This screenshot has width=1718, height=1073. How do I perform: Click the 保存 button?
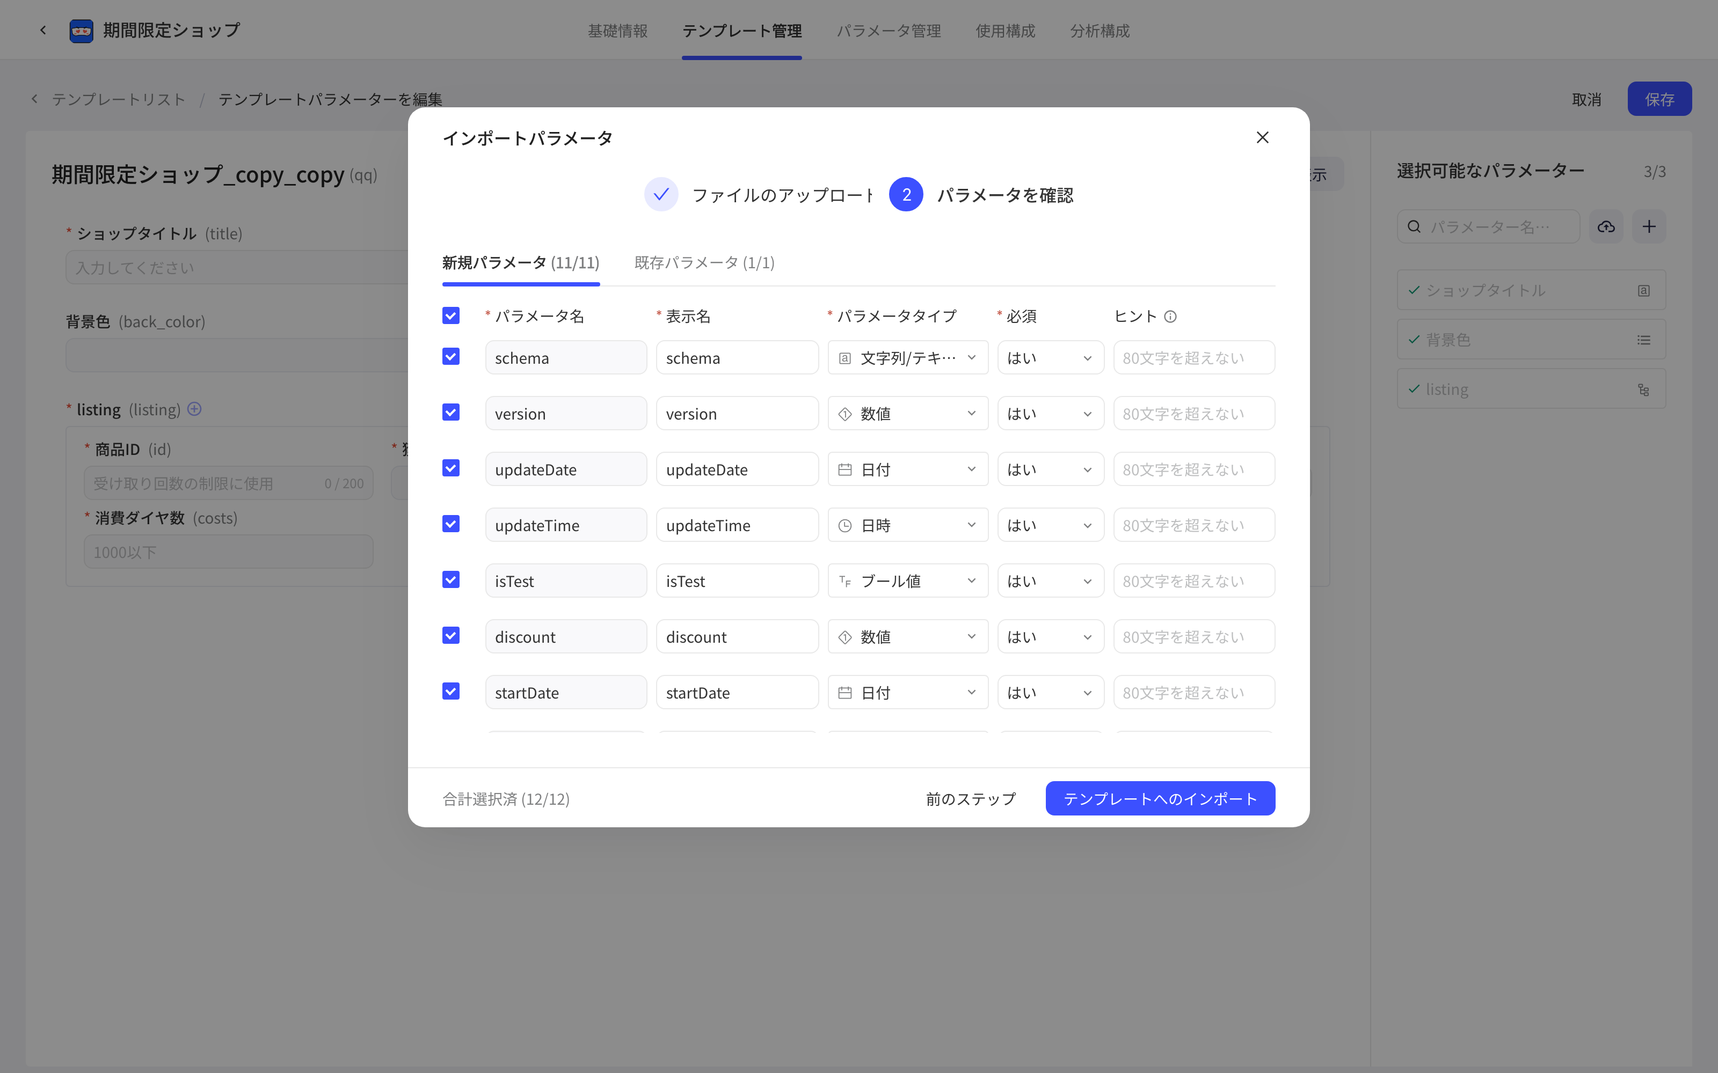tap(1659, 99)
